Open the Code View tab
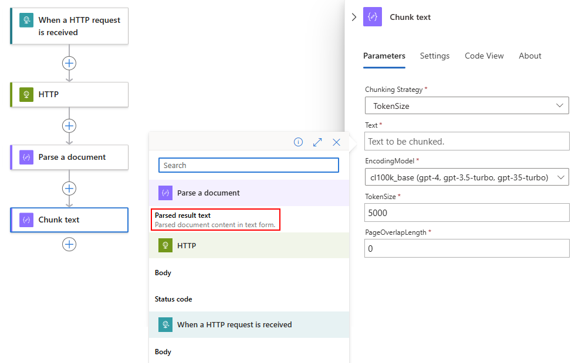 tap(484, 56)
